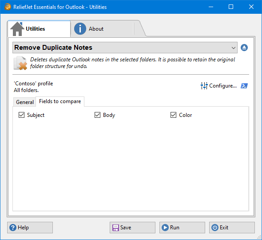The height and width of the screenshot is (240, 262).
Task: Close the ReliefJet window
Action: point(251,7)
